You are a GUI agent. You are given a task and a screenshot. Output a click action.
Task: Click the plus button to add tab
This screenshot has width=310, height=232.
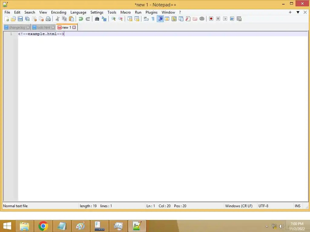pos(290,12)
